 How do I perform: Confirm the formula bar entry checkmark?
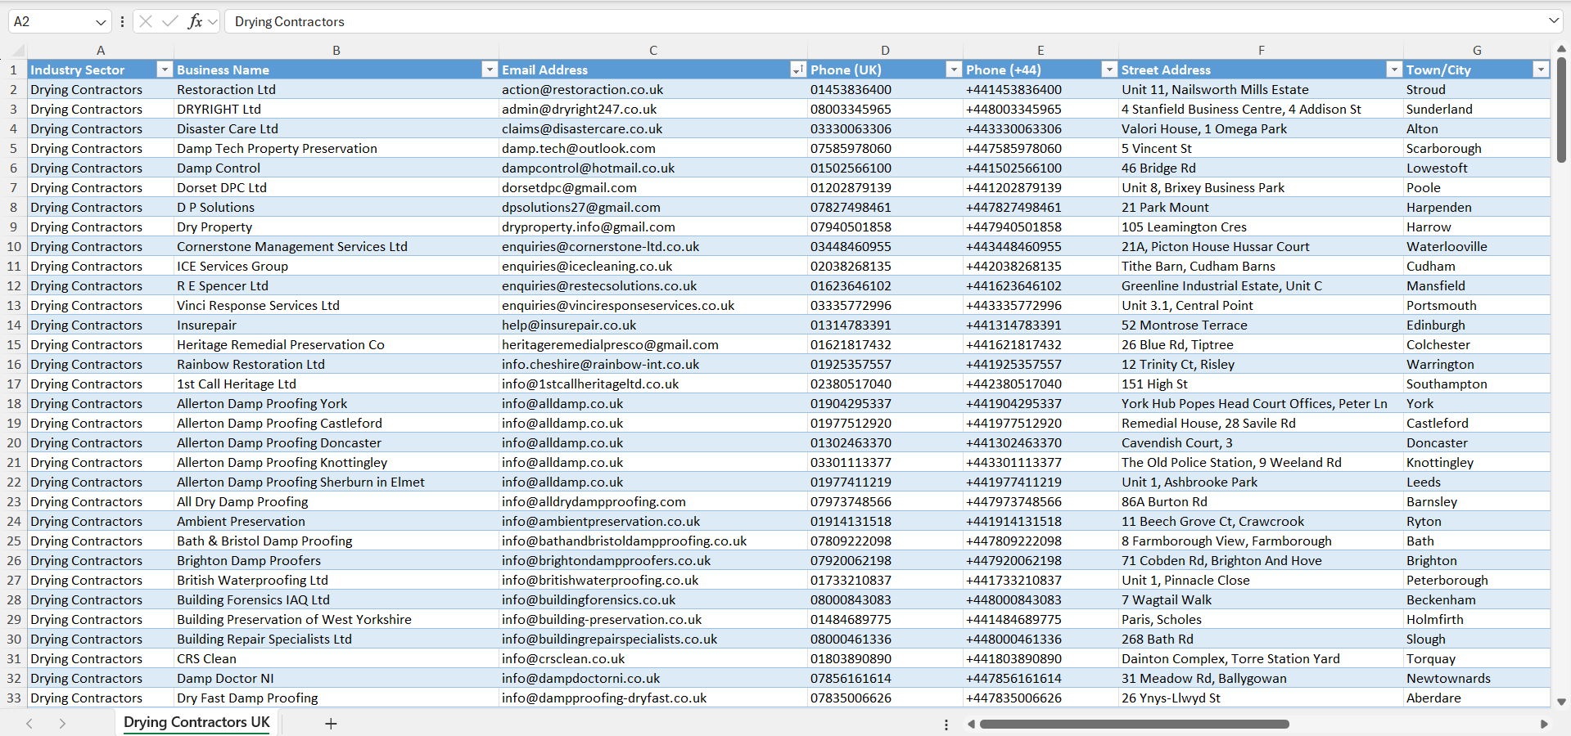(169, 21)
